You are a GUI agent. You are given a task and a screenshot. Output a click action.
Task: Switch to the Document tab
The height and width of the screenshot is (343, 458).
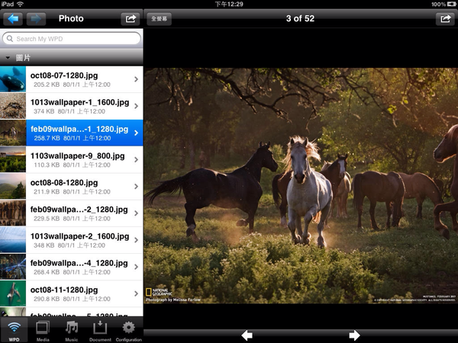click(100, 330)
